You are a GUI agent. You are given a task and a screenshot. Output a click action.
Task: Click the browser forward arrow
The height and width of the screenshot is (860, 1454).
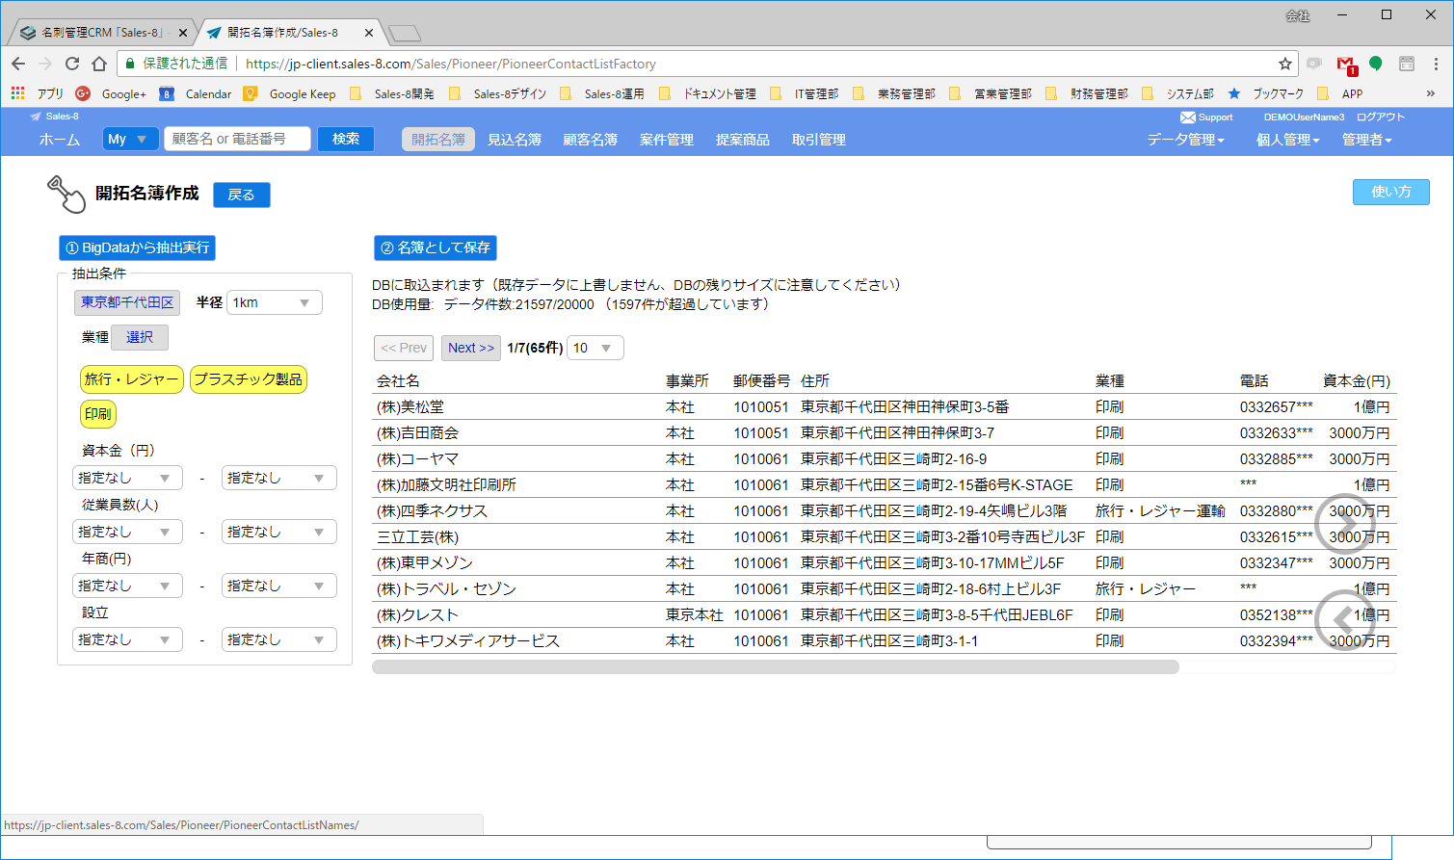click(x=45, y=64)
